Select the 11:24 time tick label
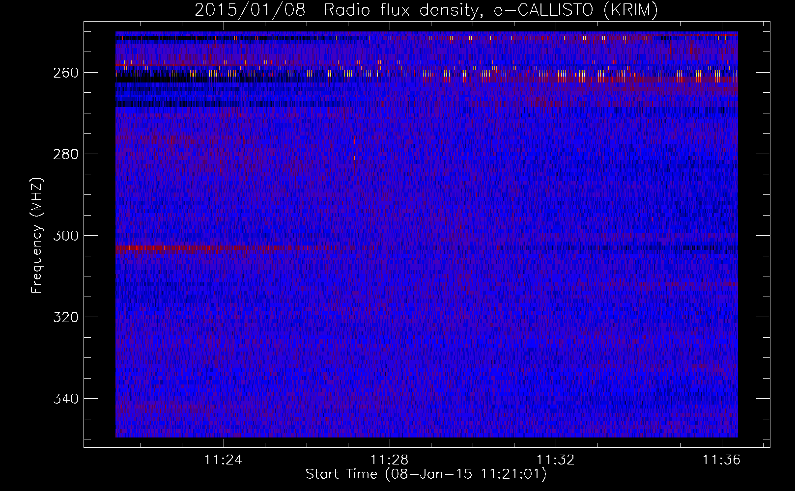 pos(224,460)
